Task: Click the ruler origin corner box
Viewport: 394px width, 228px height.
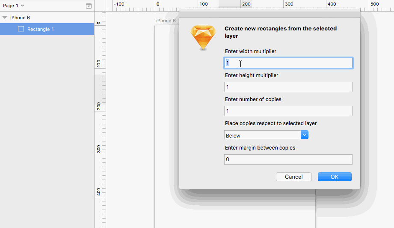Action: (x=100, y=5)
